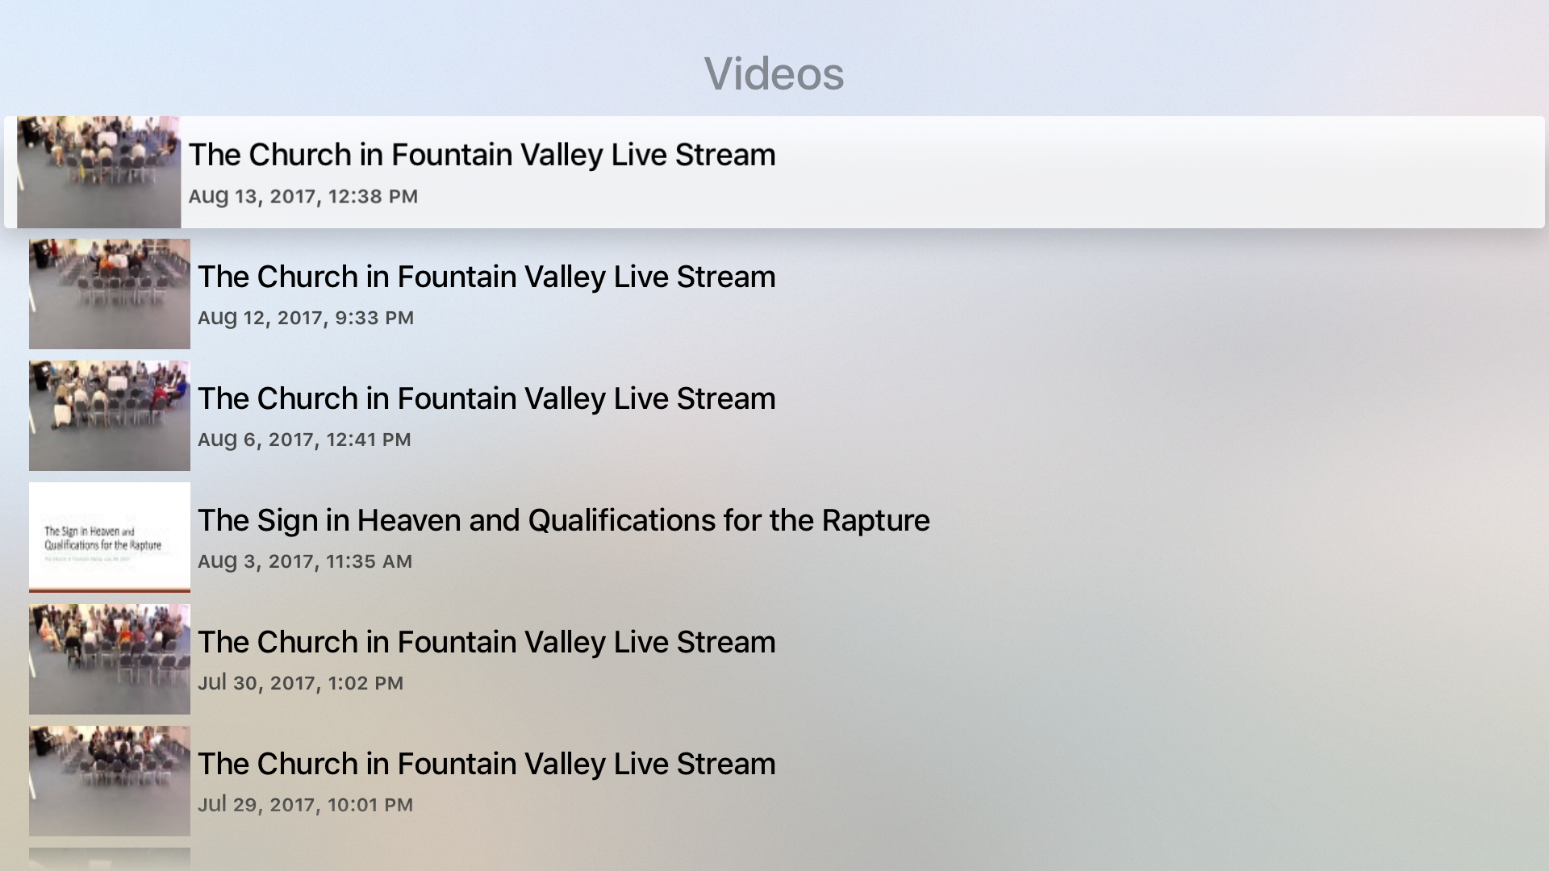
Task: Click the Aug 12, 2017, 9:33 PM timestamp
Action: (306, 318)
